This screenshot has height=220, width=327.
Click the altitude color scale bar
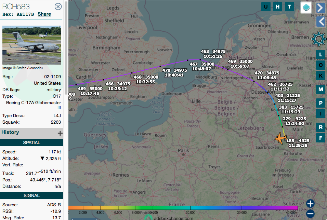(x=183, y=207)
